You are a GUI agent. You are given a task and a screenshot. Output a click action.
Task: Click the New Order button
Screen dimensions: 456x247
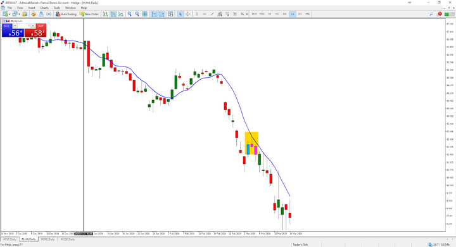pyautogui.click(x=89, y=14)
